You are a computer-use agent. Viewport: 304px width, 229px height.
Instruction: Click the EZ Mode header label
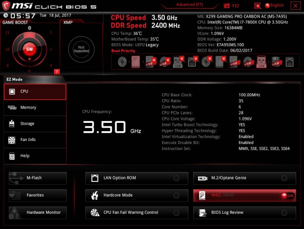[14, 80]
